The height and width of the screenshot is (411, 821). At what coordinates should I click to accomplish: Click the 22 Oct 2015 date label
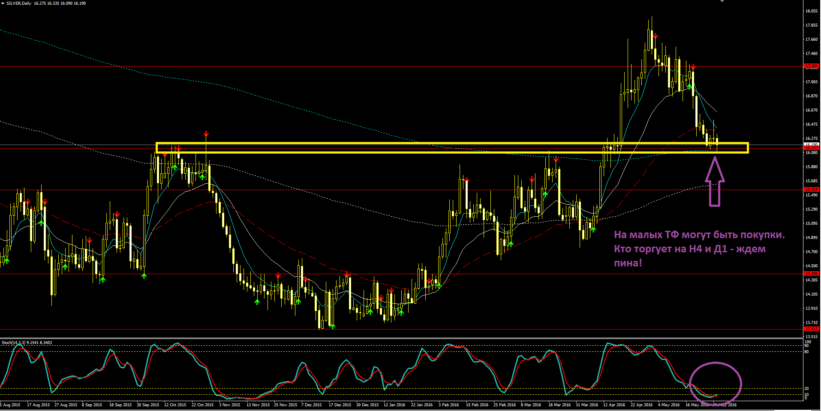(202, 405)
